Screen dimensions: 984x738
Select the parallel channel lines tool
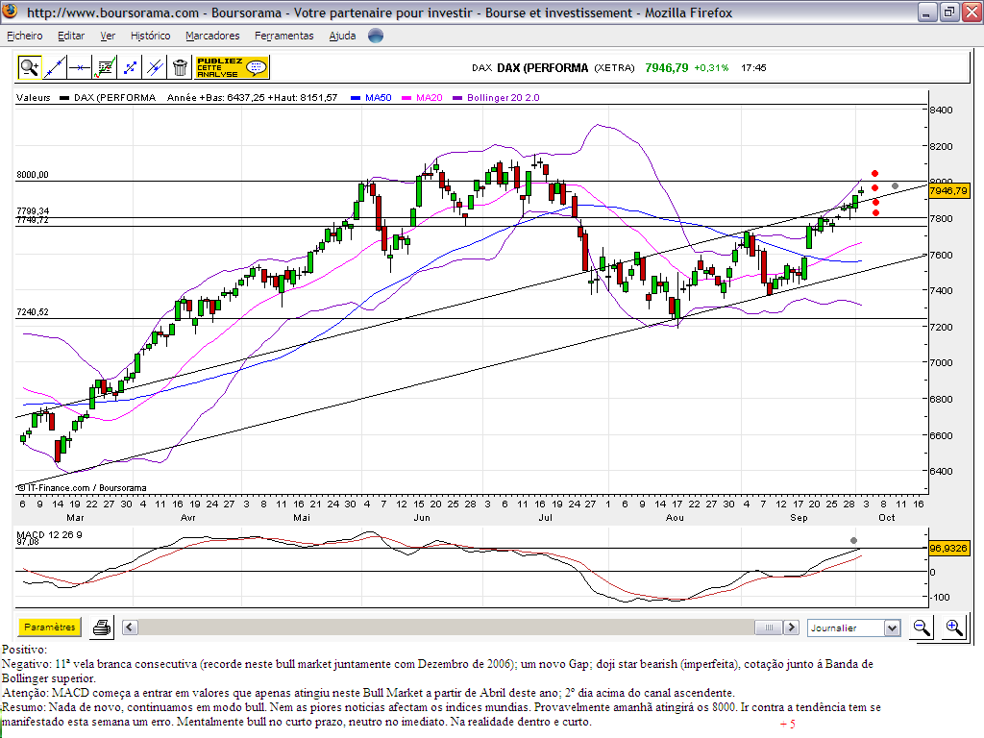point(155,67)
